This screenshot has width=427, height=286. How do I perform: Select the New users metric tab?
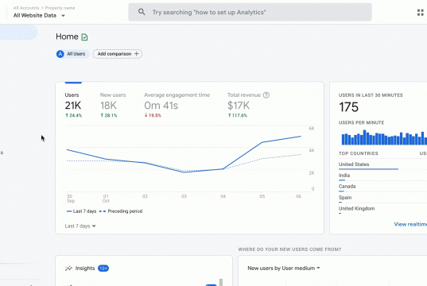tap(113, 105)
